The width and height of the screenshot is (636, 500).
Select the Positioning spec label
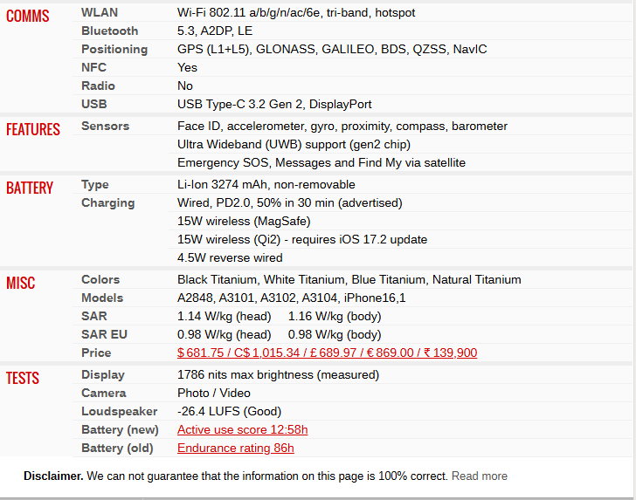coord(114,50)
